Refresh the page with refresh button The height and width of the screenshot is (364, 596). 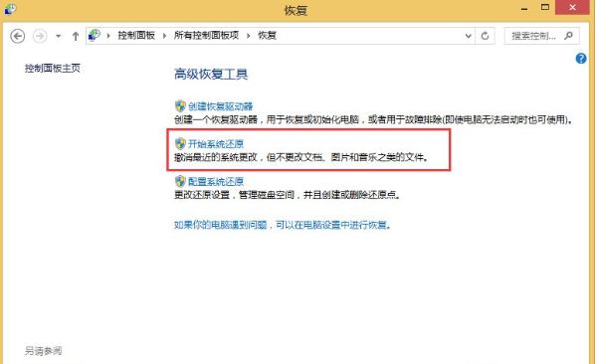(x=485, y=36)
